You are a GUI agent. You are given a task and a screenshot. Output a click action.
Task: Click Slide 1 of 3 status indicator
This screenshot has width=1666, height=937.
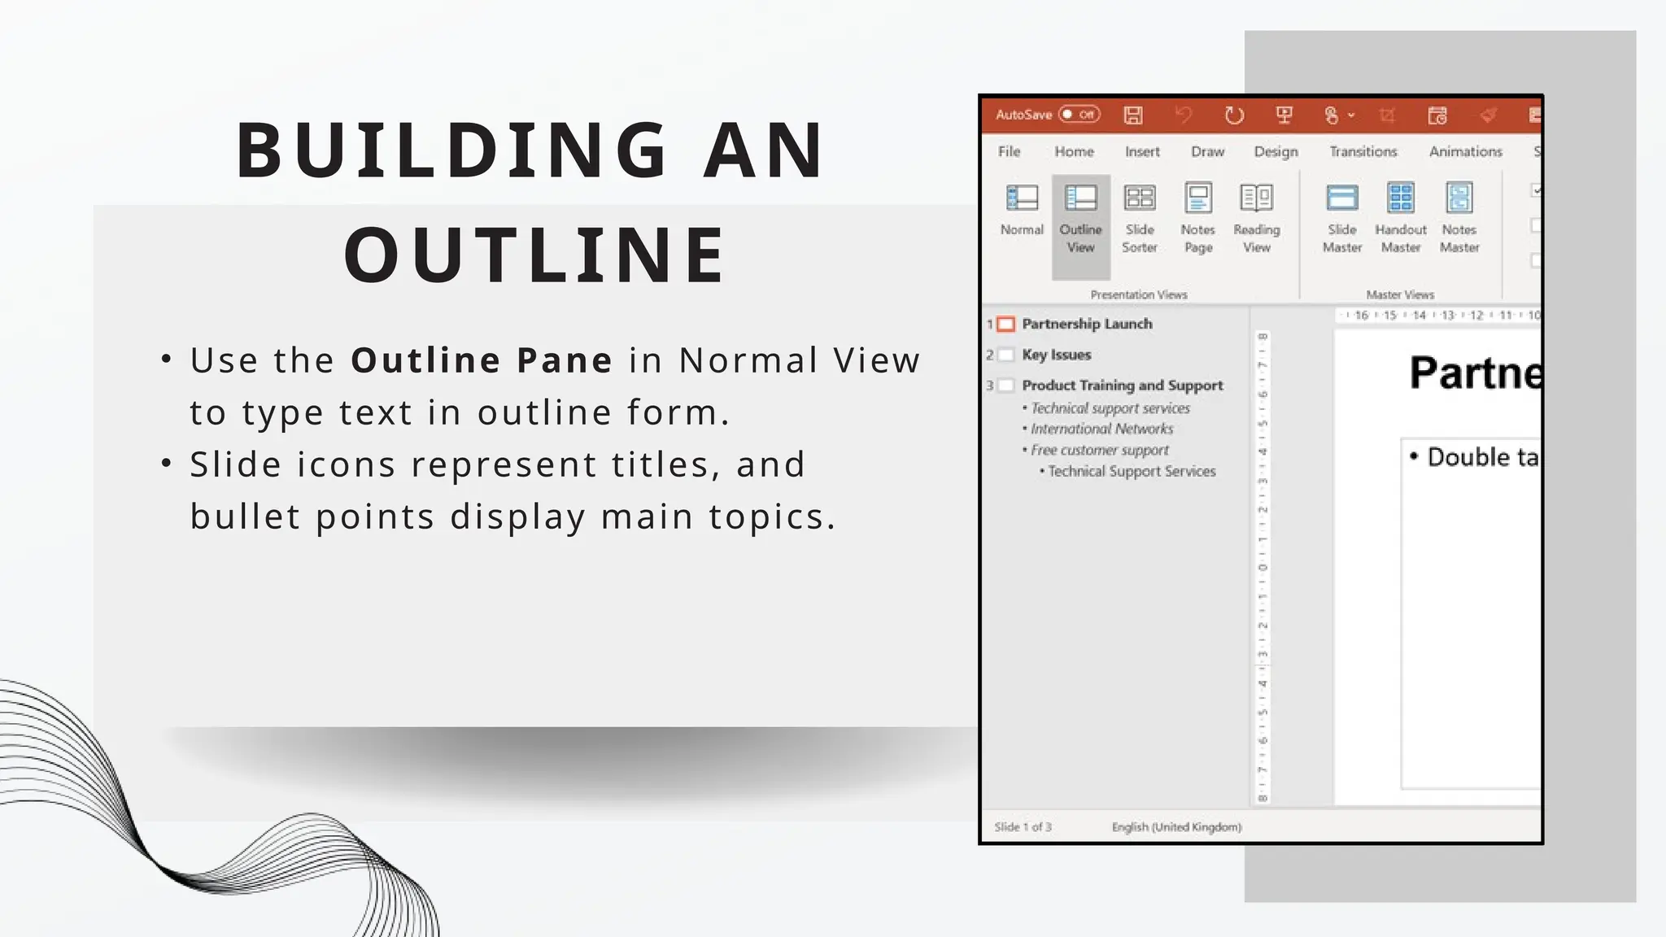(x=1023, y=827)
